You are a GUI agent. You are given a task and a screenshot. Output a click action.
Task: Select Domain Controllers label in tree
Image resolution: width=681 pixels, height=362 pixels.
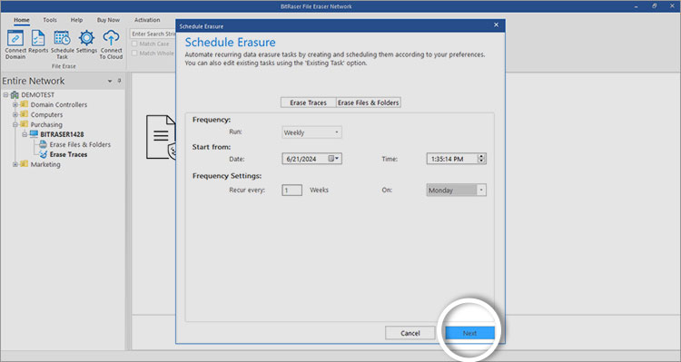pyautogui.click(x=59, y=104)
